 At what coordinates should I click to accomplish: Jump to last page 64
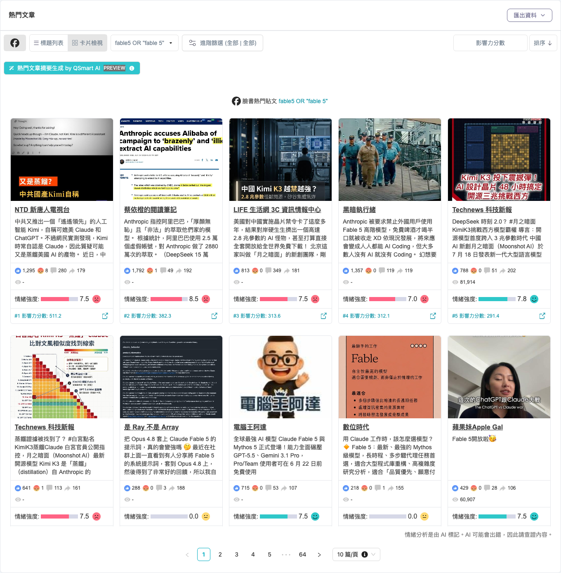point(303,554)
